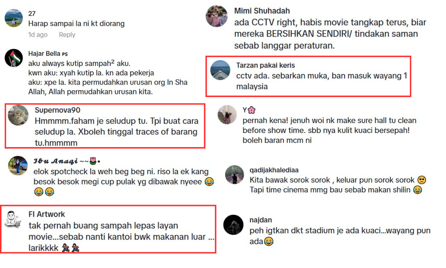
Task: Open FI Artwork's cartoon avatar
Action: coord(13,219)
